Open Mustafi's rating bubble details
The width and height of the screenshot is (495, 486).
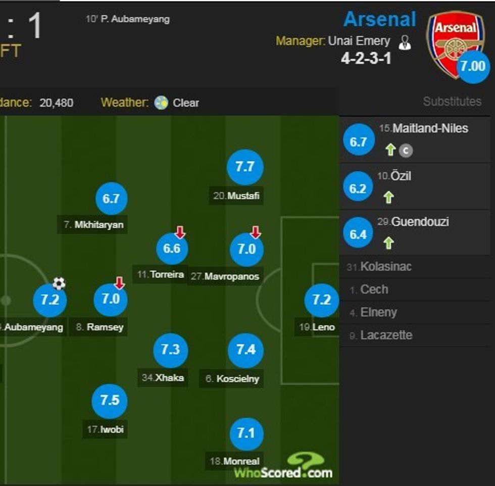[x=245, y=167]
